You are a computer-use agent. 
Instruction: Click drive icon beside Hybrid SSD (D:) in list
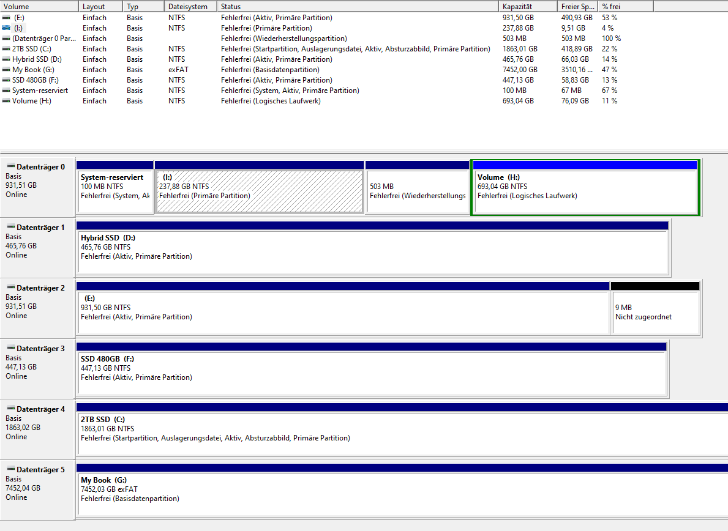tap(6, 59)
